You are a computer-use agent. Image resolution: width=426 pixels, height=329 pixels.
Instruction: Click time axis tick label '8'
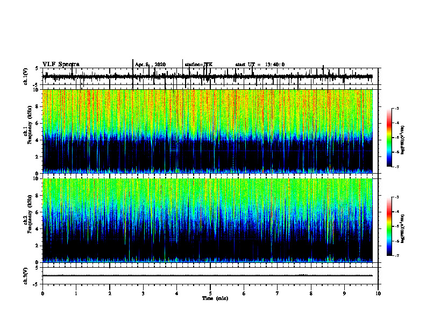[311, 294]
